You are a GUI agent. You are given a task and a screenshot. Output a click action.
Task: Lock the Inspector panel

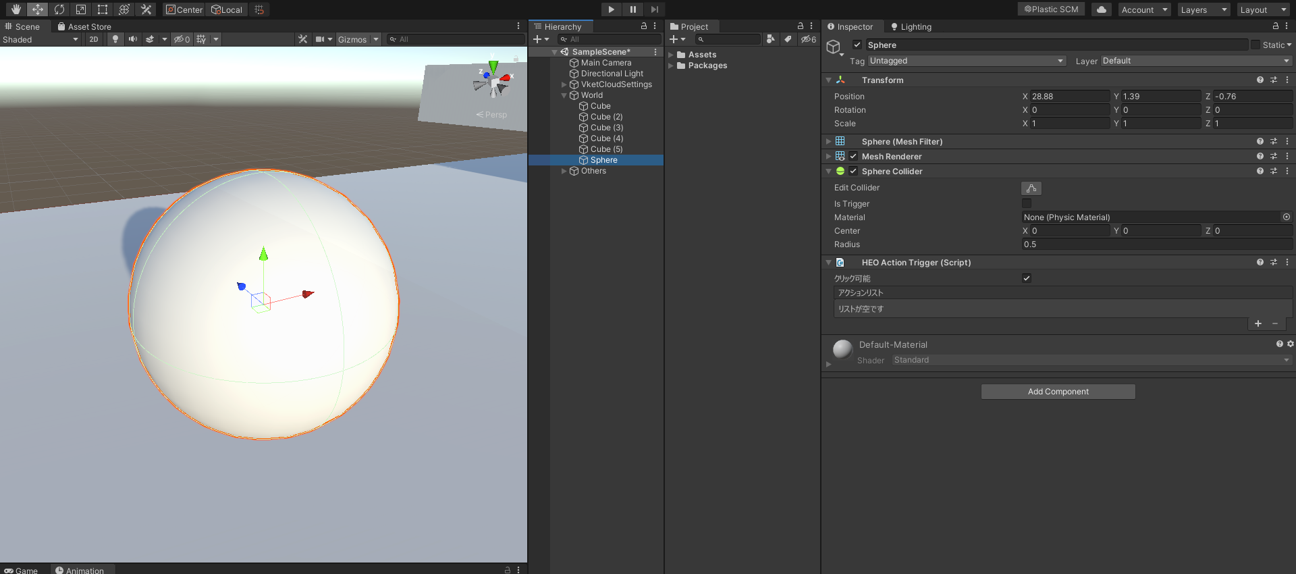[1276, 26]
